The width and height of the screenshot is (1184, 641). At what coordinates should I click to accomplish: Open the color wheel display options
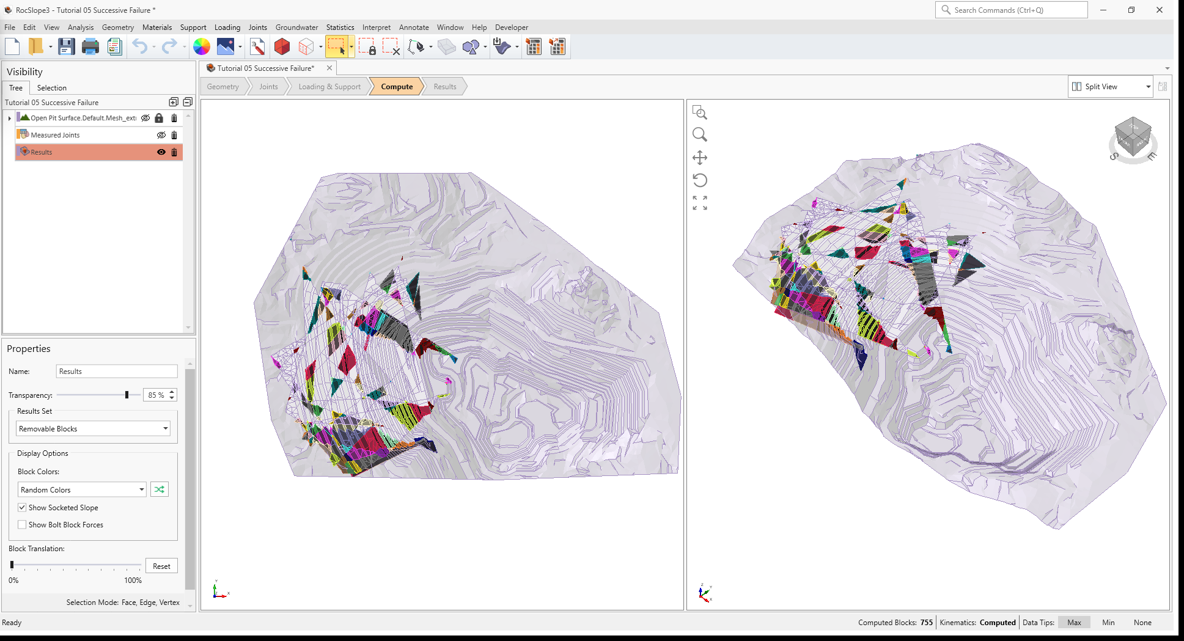pyautogui.click(x=202, y=46)
